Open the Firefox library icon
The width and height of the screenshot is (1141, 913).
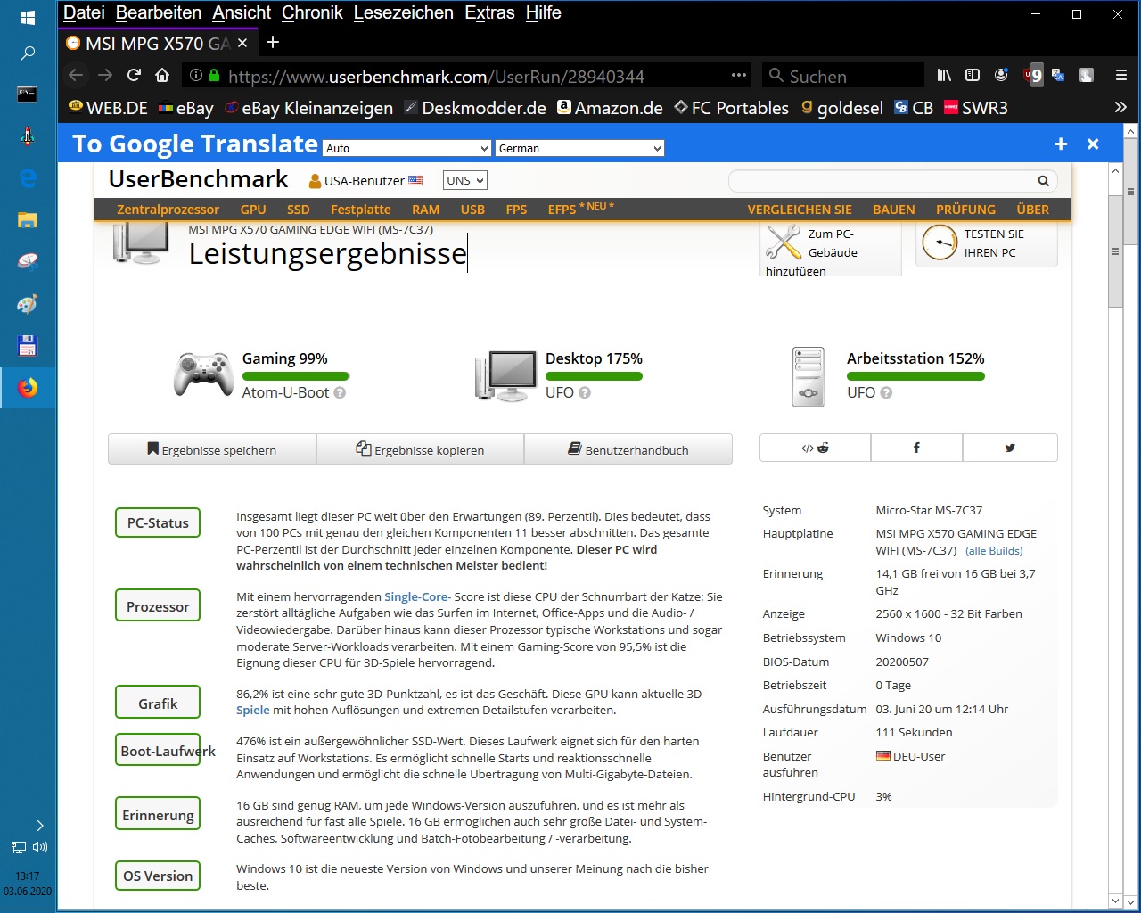944,75
